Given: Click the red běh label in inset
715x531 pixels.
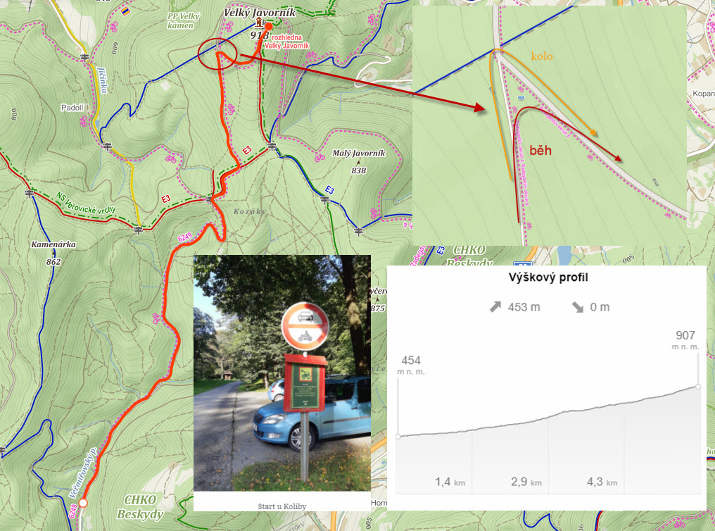Looking at the screenshot, I should [x=540, y=150].
